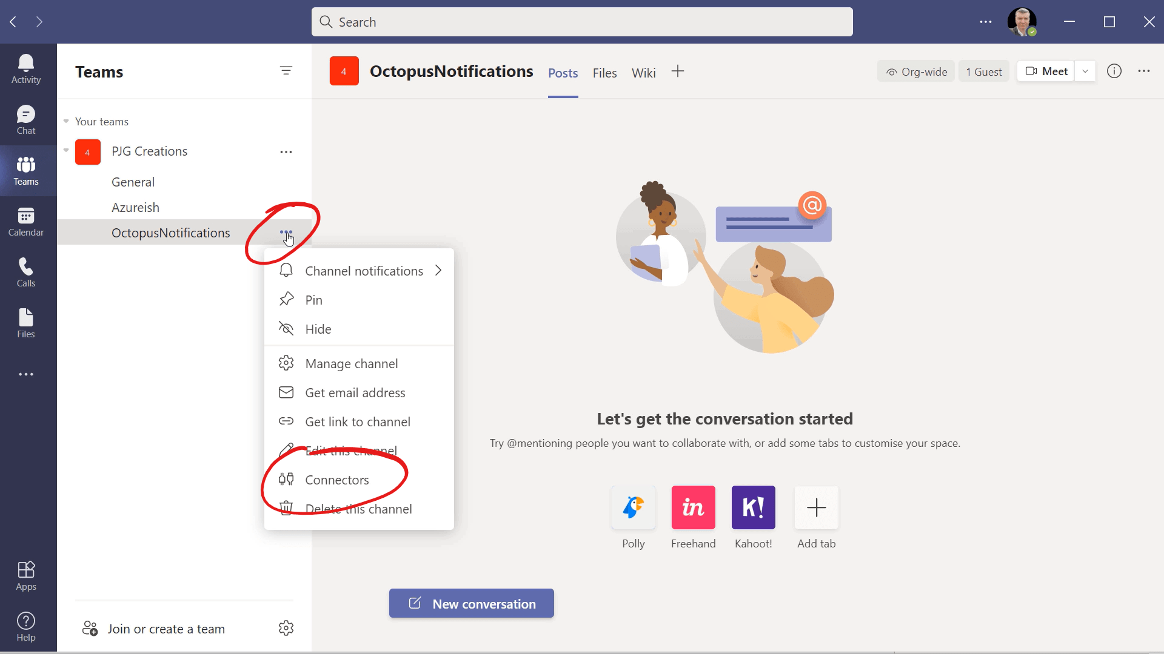Open header more options ellipsis
Screen dimensions: 1164x654
pyautogui.click(x=1144, y=71)
